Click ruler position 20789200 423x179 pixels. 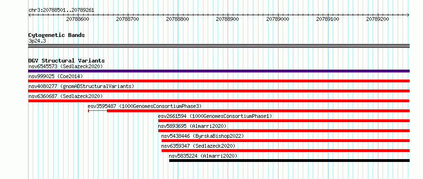click(378, 19)
